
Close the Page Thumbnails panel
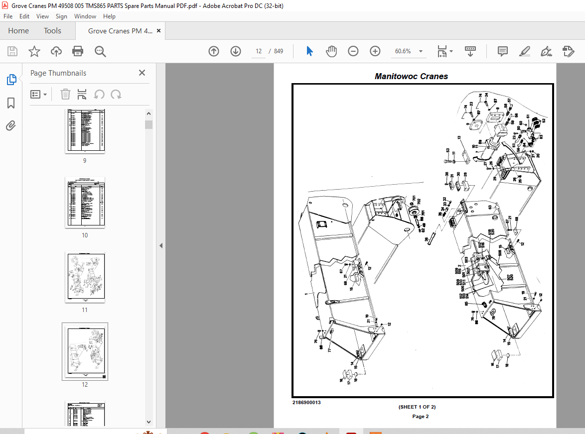142,73
